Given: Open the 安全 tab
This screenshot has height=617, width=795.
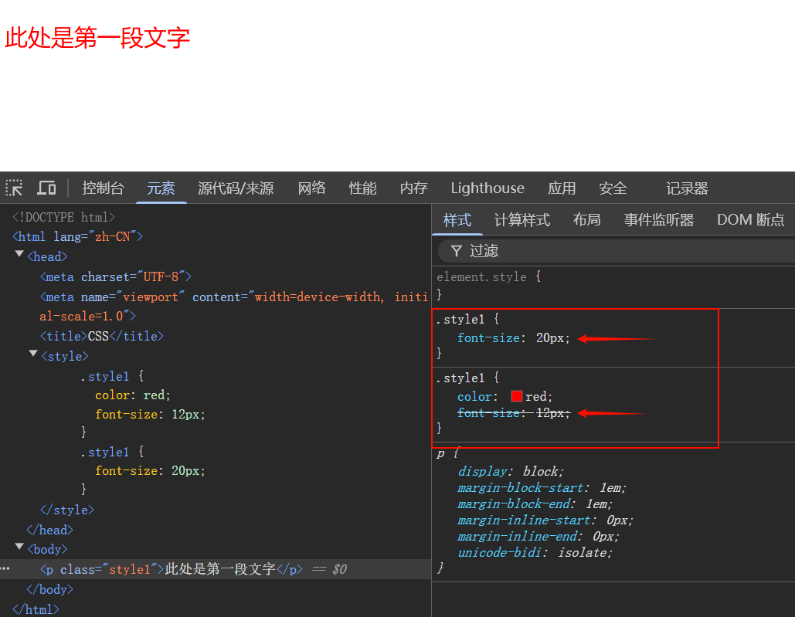Looking at the screenshot, I should point(613,188).
